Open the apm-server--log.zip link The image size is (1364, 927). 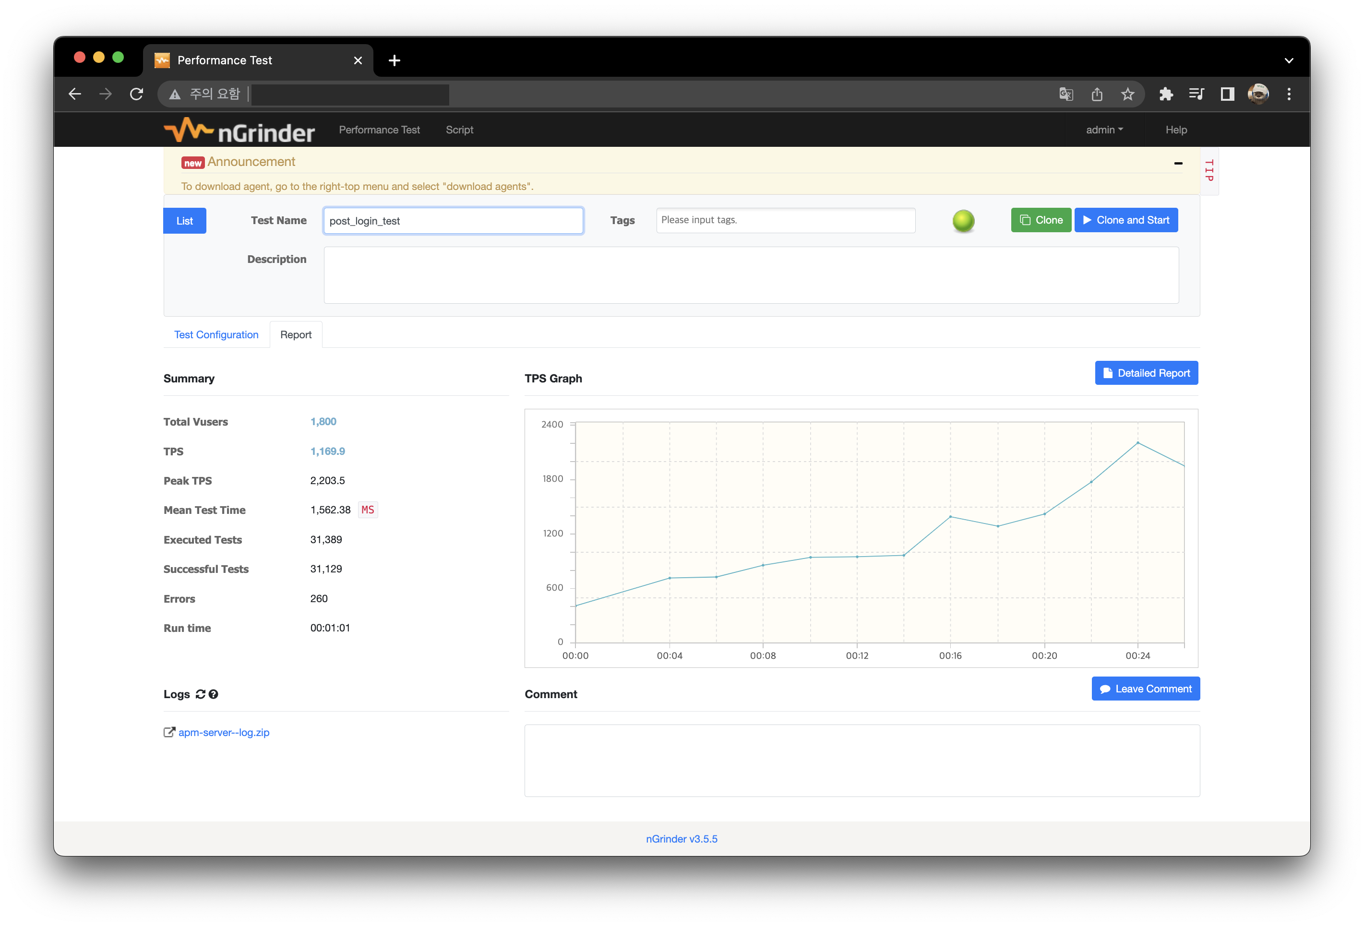pos(224,732)
